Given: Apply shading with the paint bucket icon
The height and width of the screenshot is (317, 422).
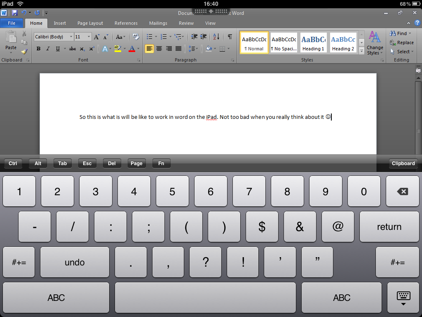Looking at the screenshot, I should point(209,49).
